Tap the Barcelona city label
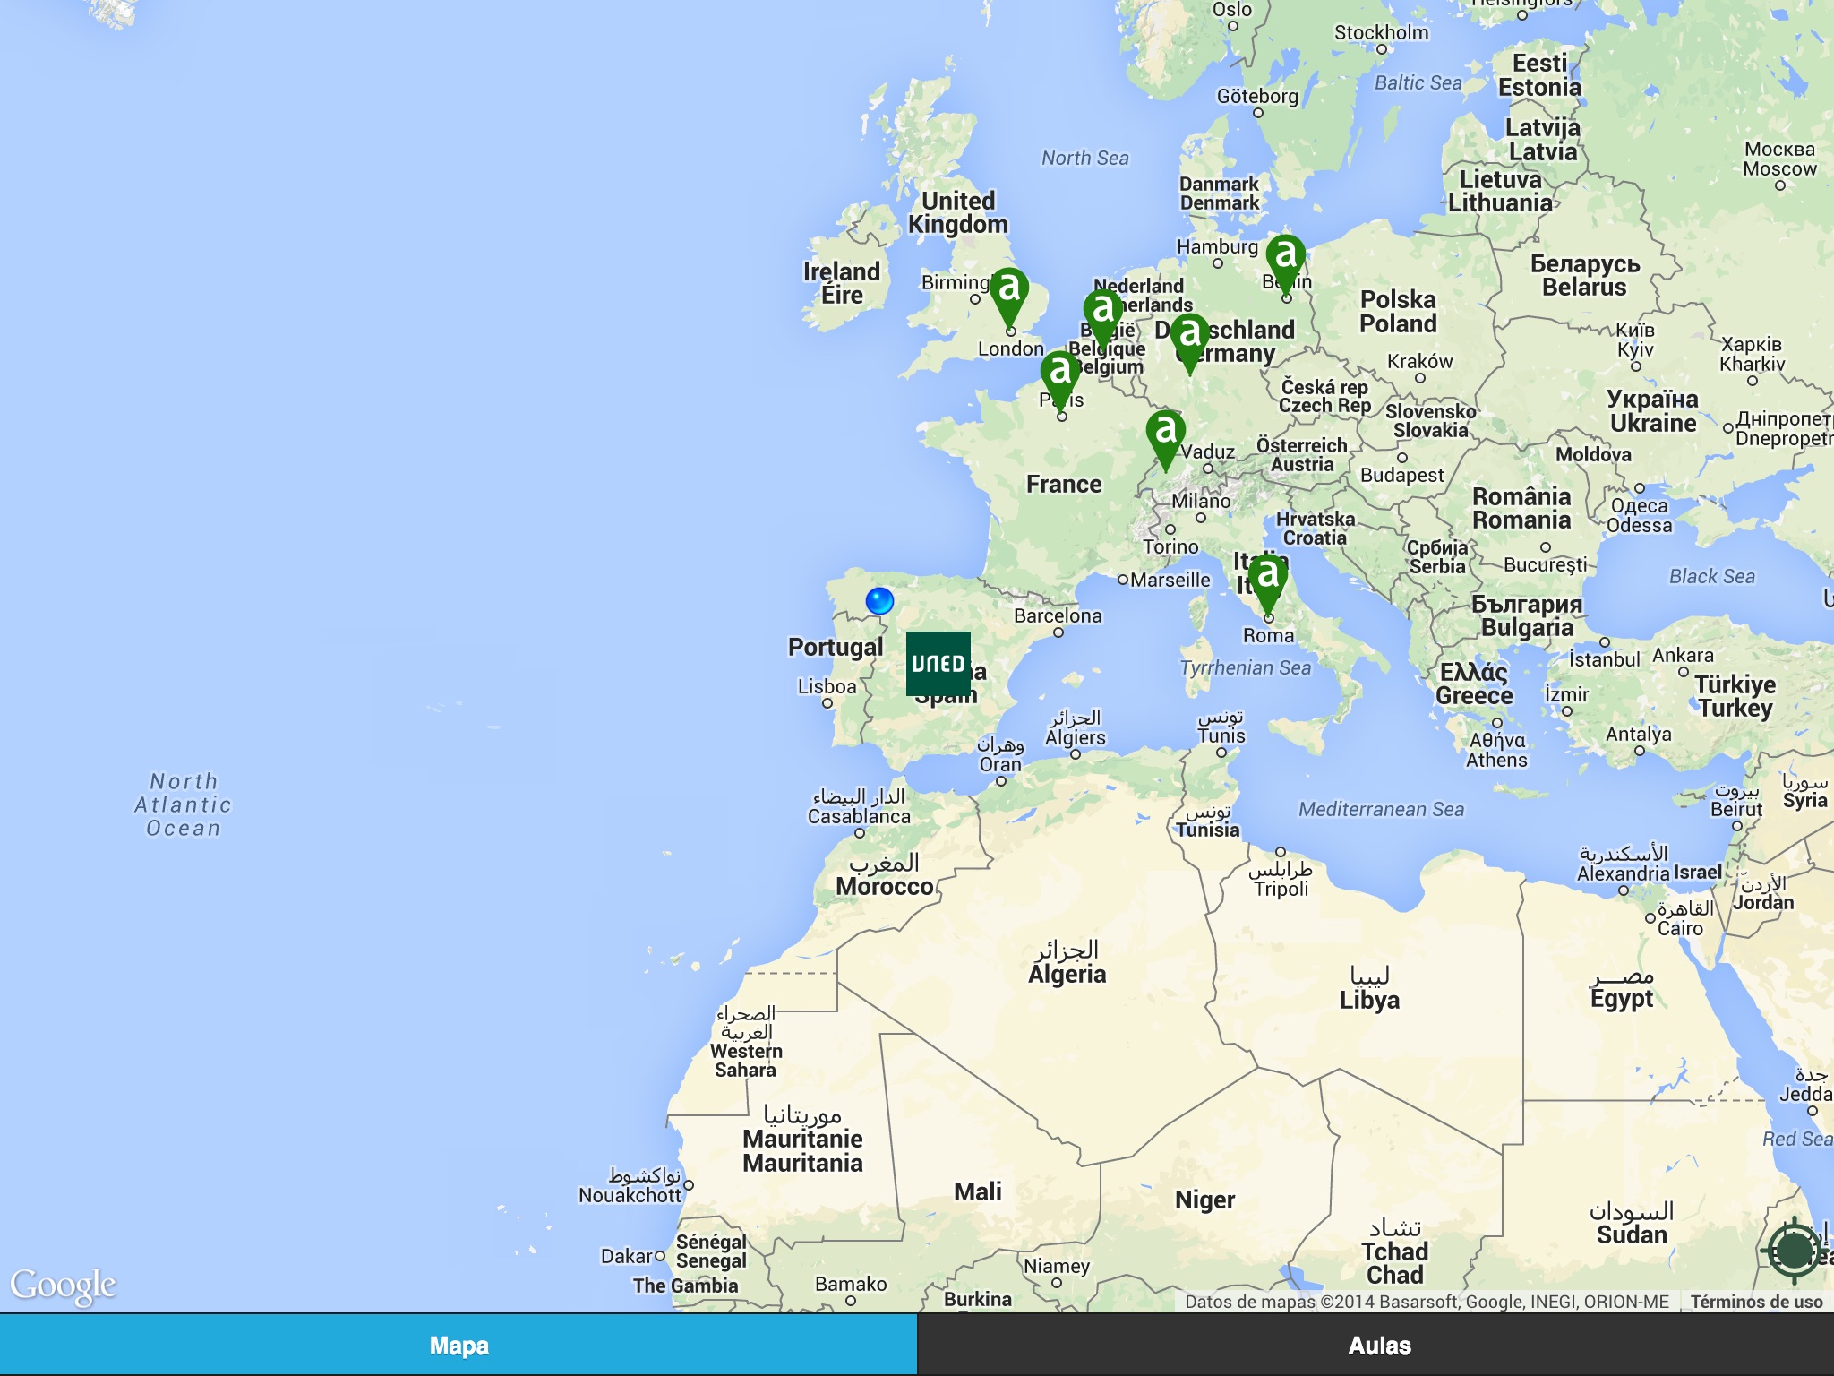 pyautogui.click(x=1058, y=616)
